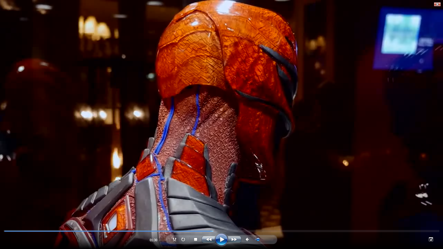Skip to previous track with rewind button

pos(209,240)
